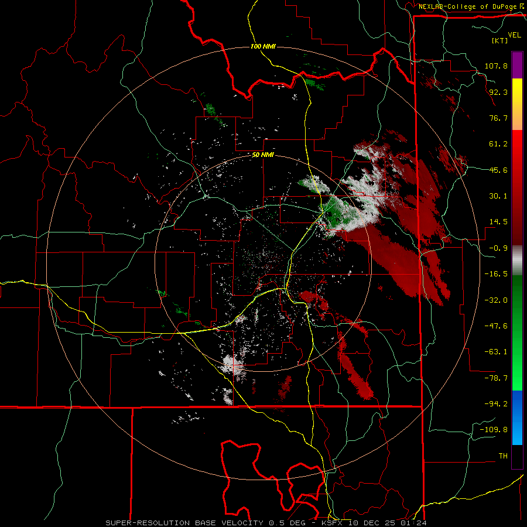Click the 76.7 legend value
The height and width of the screenshot is (527, 527).
498,118
